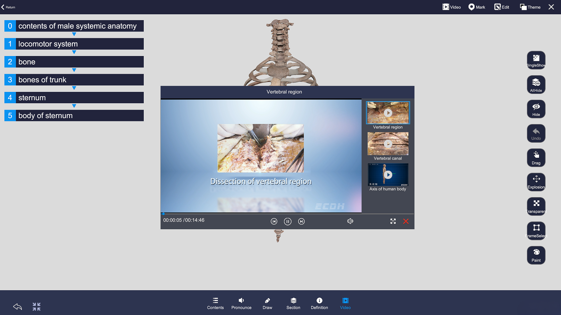
Task: Toggle the Hide eye tool
Action: [x=536, y=109]
